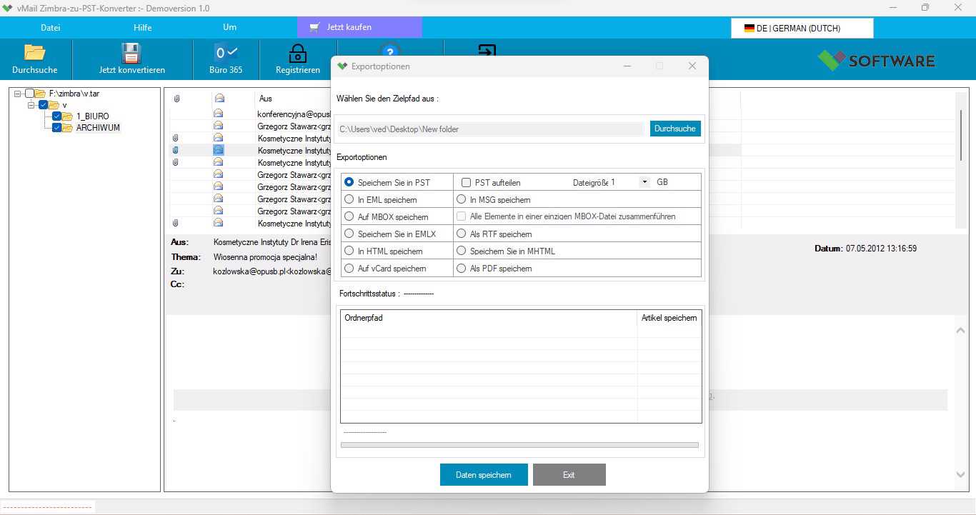Select Speichern Sie in MHTML option
The height and width of the screenshot is (515, 976).
[x=462, y=251]
